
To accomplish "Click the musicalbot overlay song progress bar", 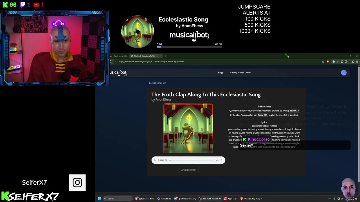I will click(x=190, y=47).
